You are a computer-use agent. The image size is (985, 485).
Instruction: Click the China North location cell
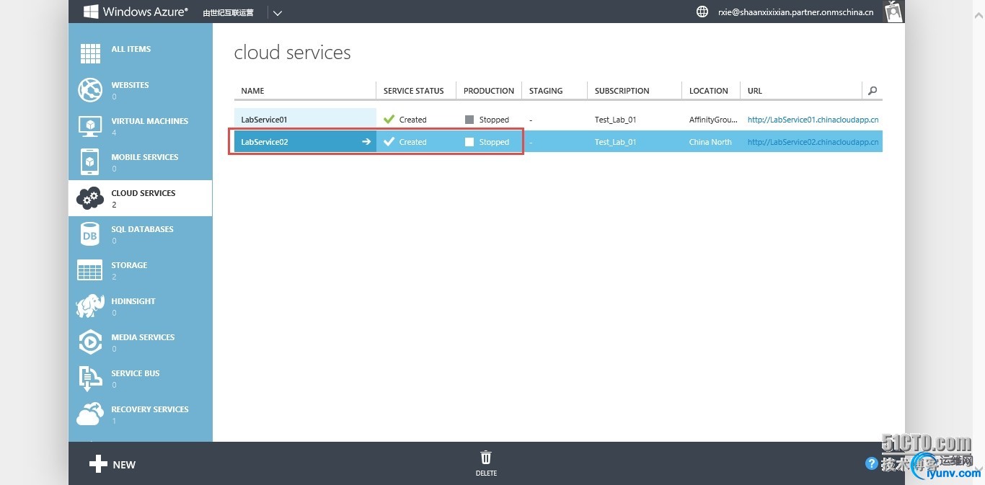click(710, 142)
